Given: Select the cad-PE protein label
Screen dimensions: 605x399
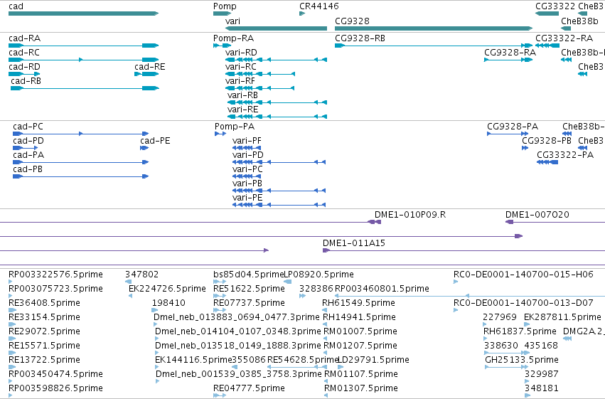Looking at the screenshot, I should 155,141.
